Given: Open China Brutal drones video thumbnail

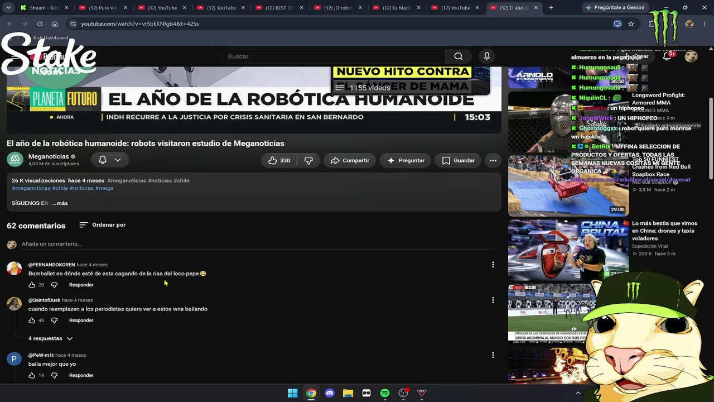Looking at the screenshot, I should pos(568,249).
